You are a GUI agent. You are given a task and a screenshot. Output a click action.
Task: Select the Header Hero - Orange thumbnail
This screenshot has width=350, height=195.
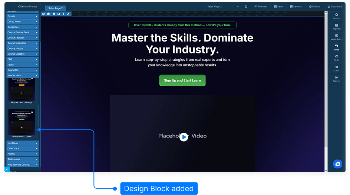22,89
